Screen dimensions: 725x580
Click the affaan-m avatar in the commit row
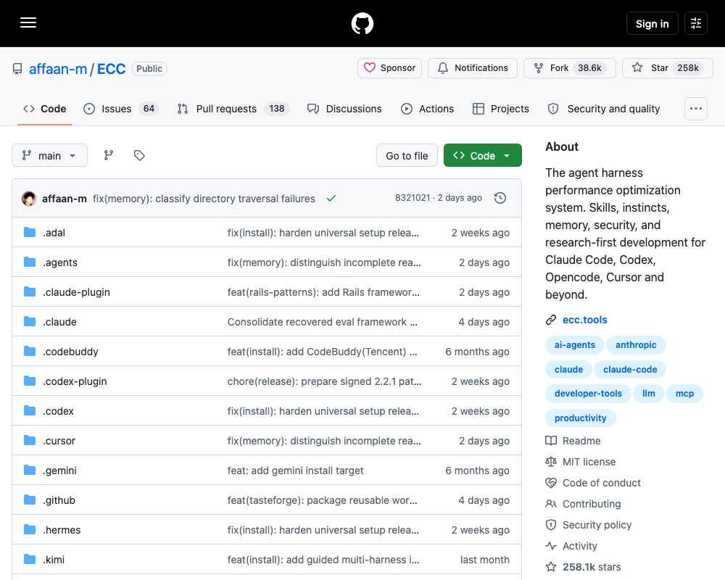pos(29,199)
